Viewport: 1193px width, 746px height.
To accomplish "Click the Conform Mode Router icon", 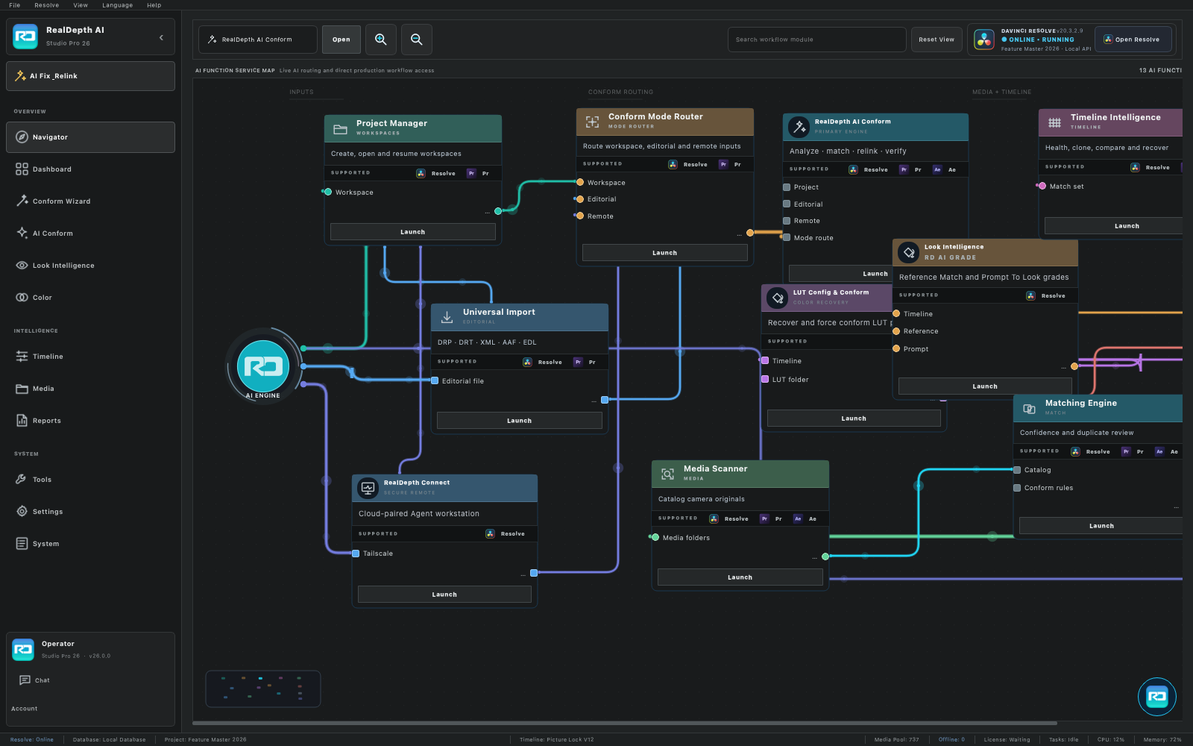I will pos(592,122).
